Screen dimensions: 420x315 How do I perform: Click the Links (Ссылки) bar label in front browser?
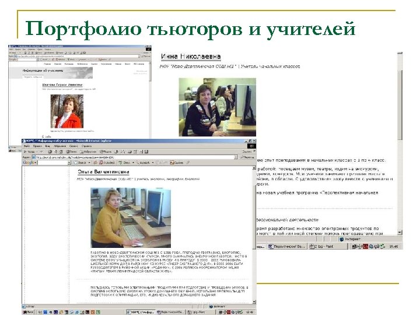[247, 152]
